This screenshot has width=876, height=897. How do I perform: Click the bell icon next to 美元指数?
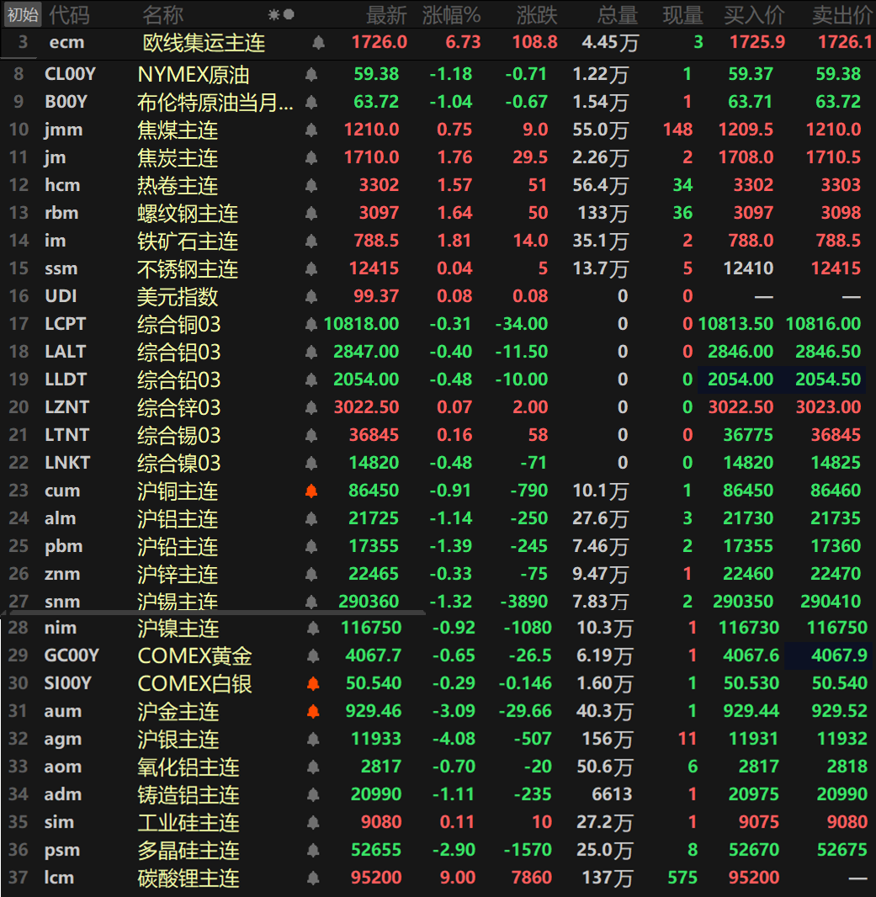[x=311, y=295]
